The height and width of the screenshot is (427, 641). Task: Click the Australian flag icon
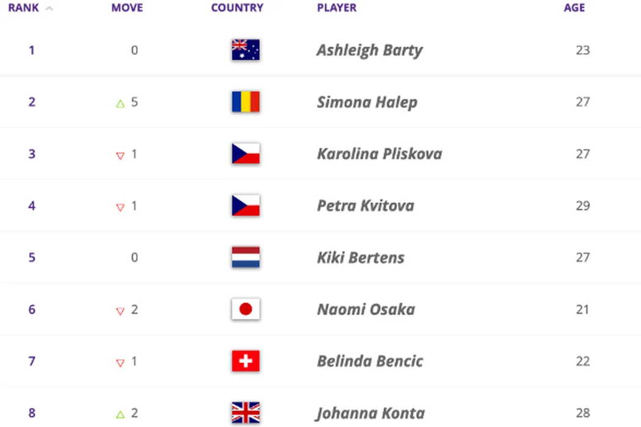tap(245, 50)
